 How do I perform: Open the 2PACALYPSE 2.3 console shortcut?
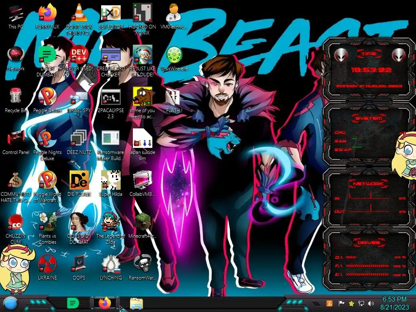(x=110, y=104)
